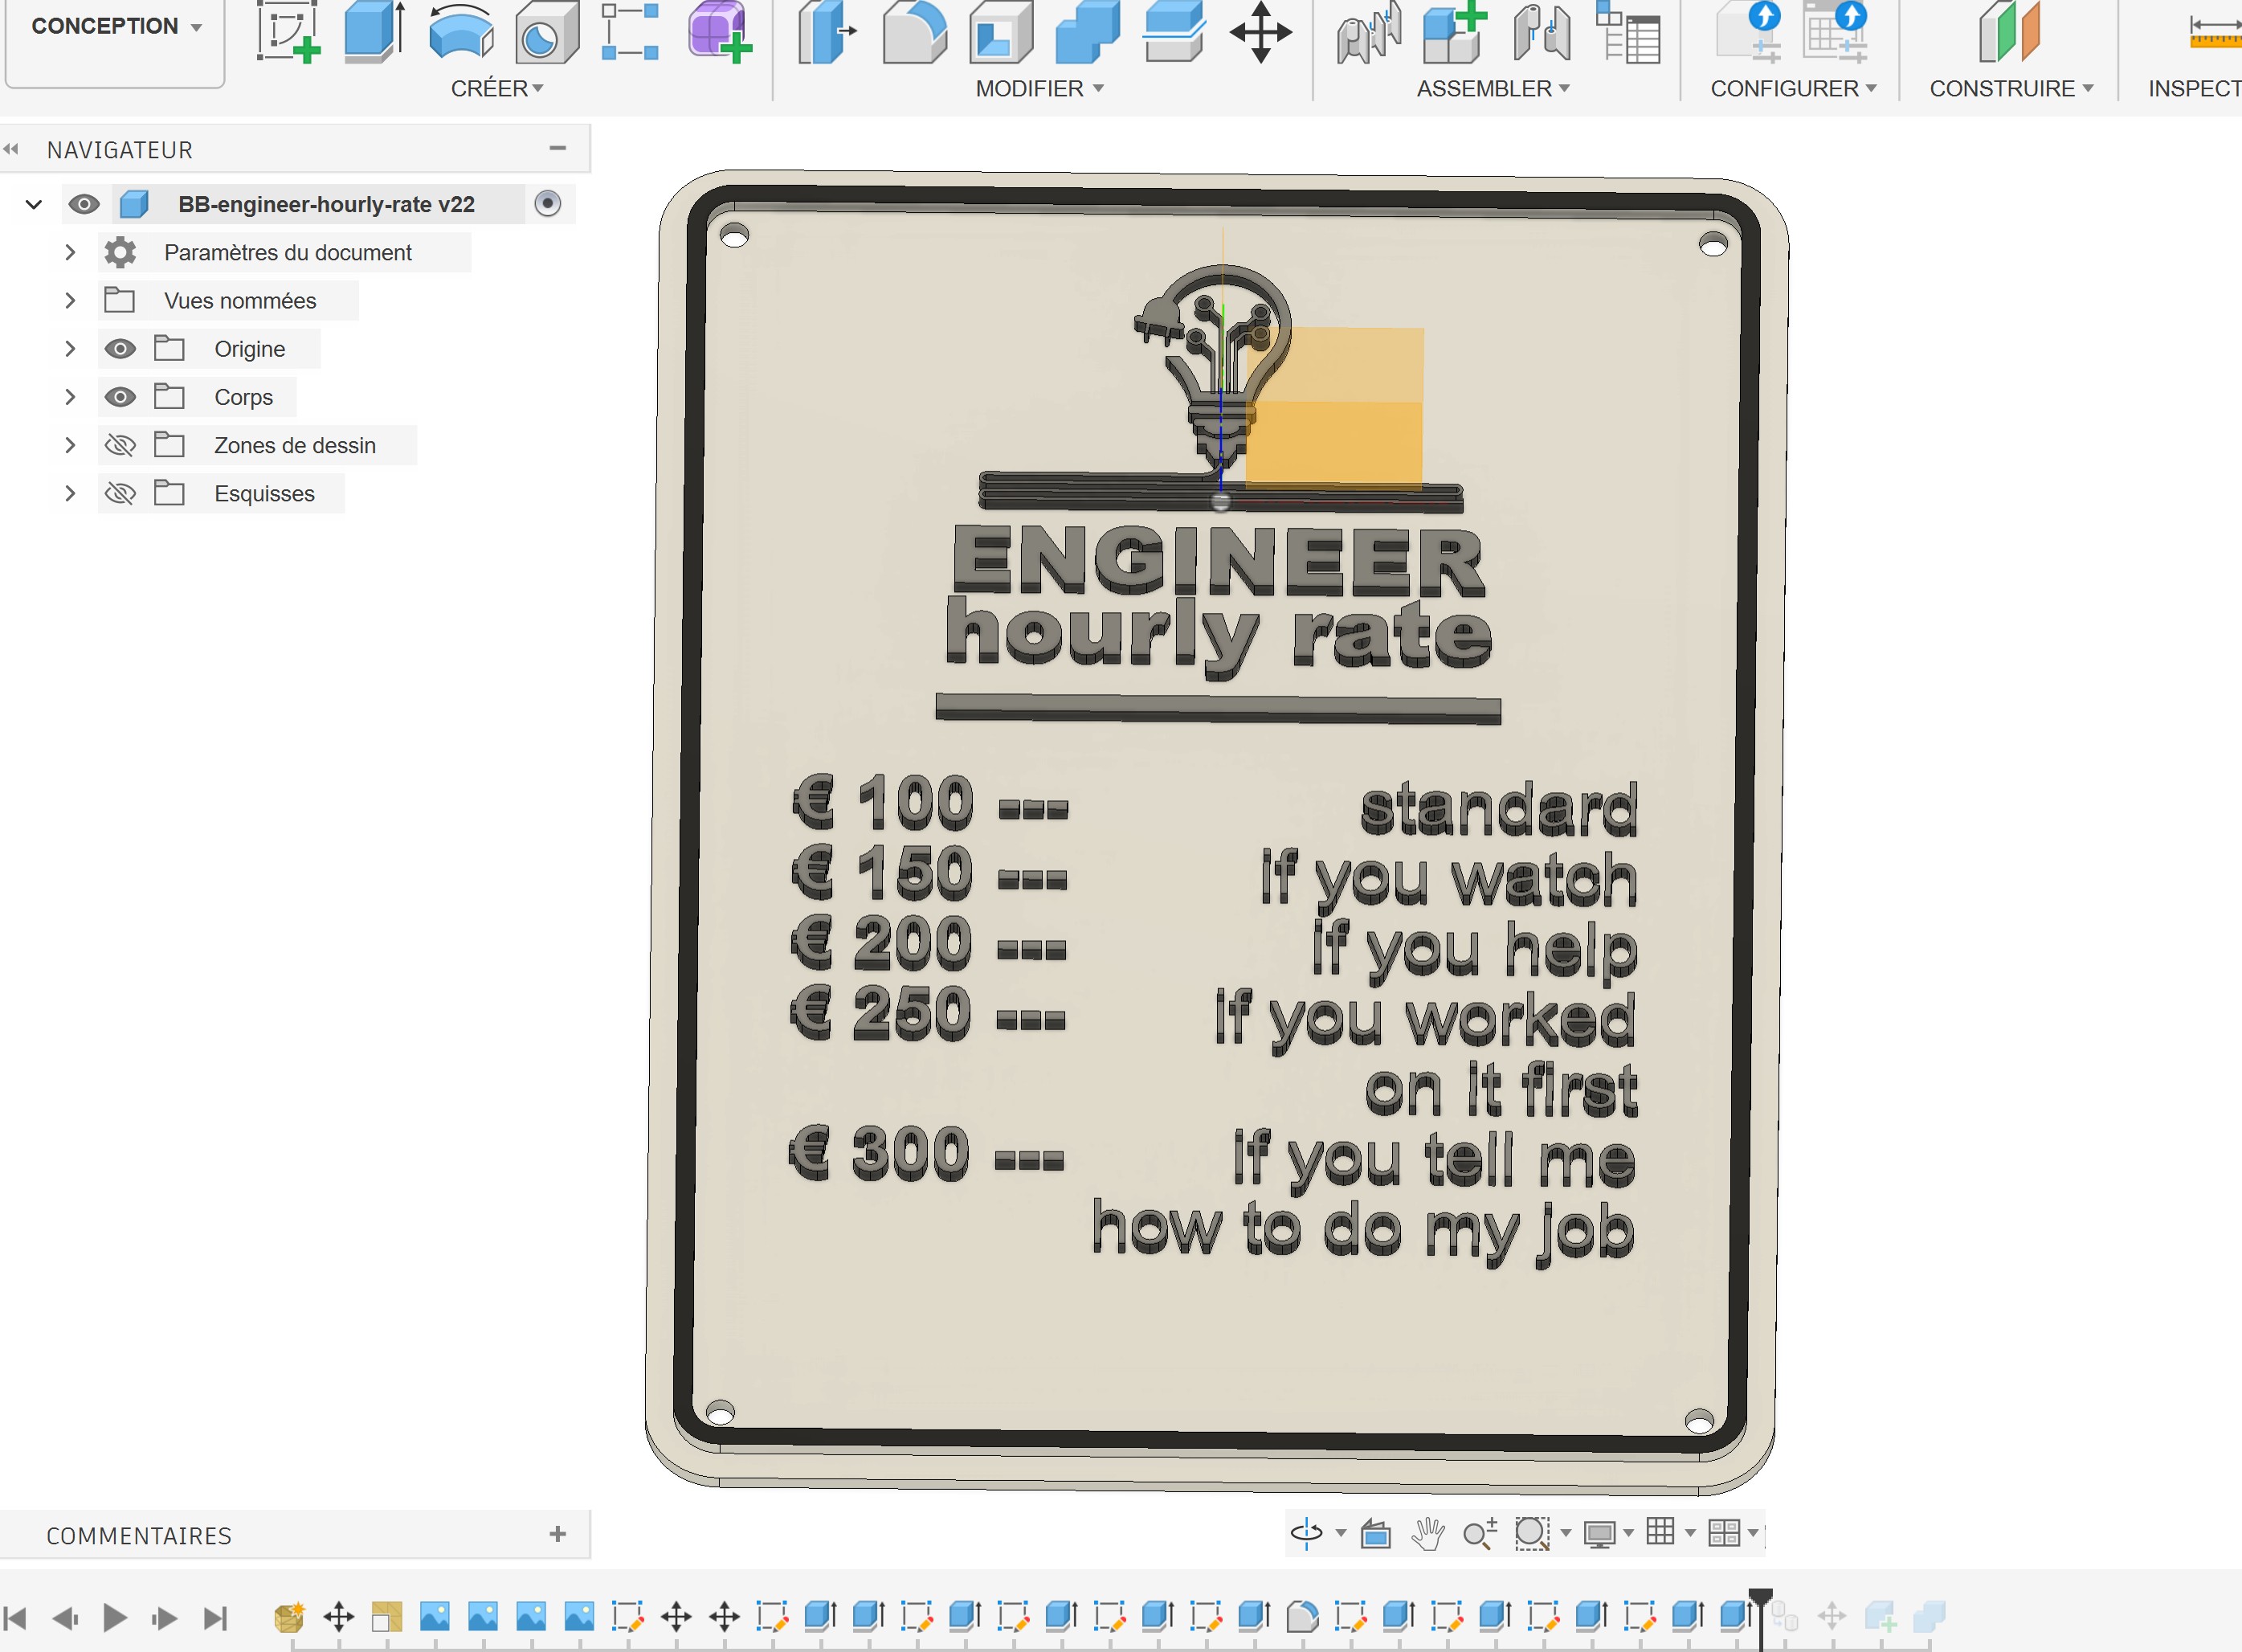Toggle visibility of BB-engineer-hourly-rate v22
Viewport: 2242px width, 1652px height.
[84, 204]
